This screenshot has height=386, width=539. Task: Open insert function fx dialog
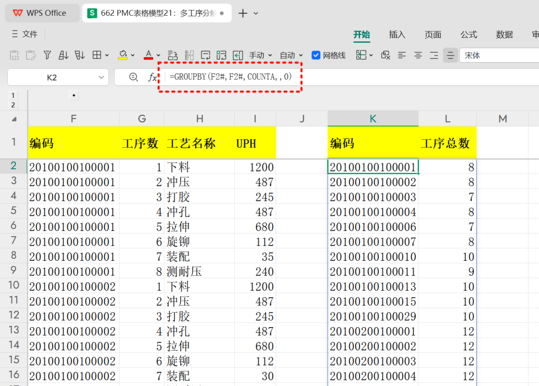click(152, 77)
